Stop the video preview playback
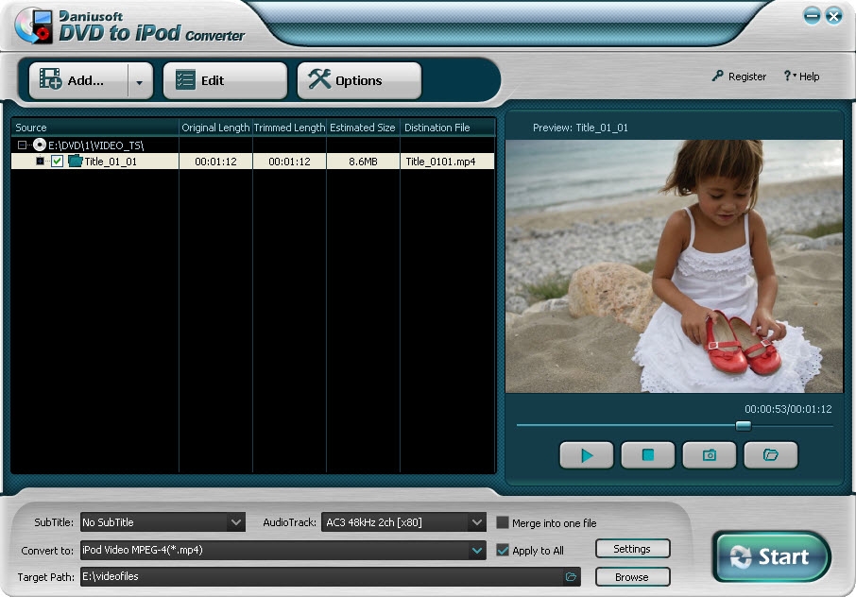856x597 pixels. pyautogui.click(x=648, y=455)
